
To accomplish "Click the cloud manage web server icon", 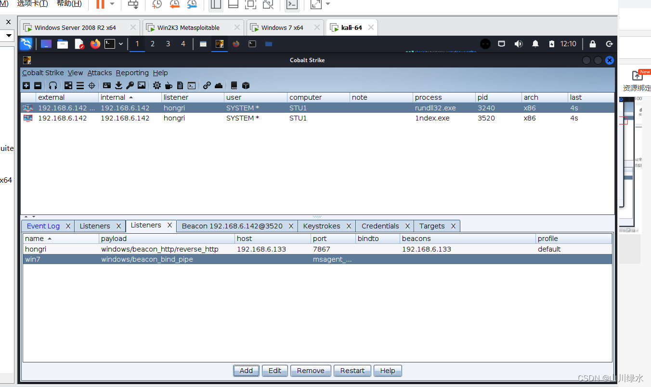I will tap(219, 85).
